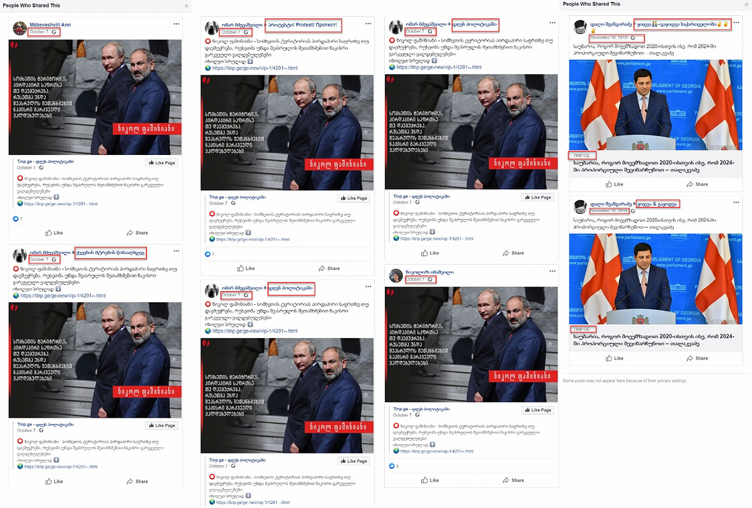Screen dimensions: 752x508
Task: Click Like under the lower parliament photo post
Action: tap(614, 358)
